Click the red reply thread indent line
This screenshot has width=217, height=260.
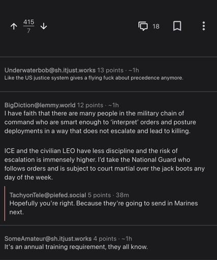click(x=5, y=204)
